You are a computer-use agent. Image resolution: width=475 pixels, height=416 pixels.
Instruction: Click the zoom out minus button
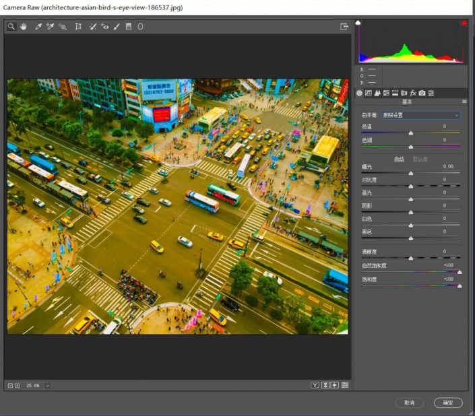coord(10,386)
